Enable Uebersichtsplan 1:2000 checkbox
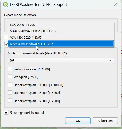 tap(10, 101)
